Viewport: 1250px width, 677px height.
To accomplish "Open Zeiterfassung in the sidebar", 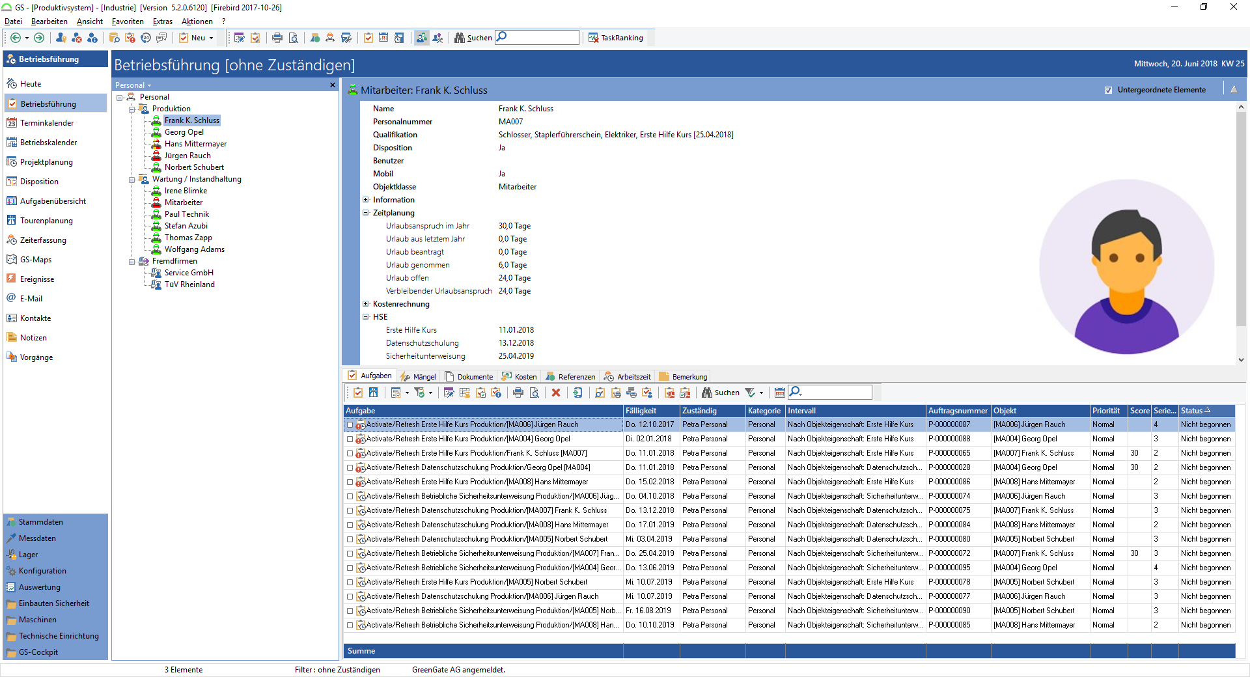I will click(43, 240).
